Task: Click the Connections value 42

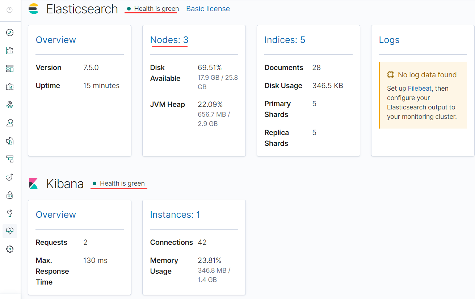Action: click(202, 242)
